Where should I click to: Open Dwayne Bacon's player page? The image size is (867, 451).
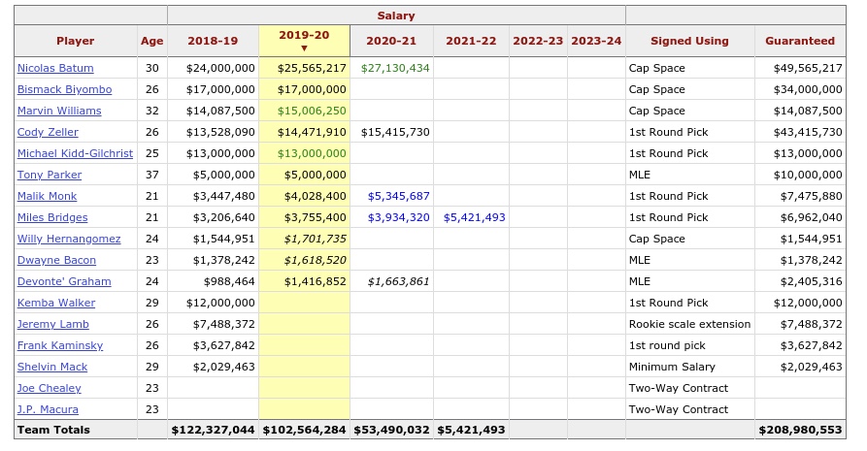[x=56, y=260]
